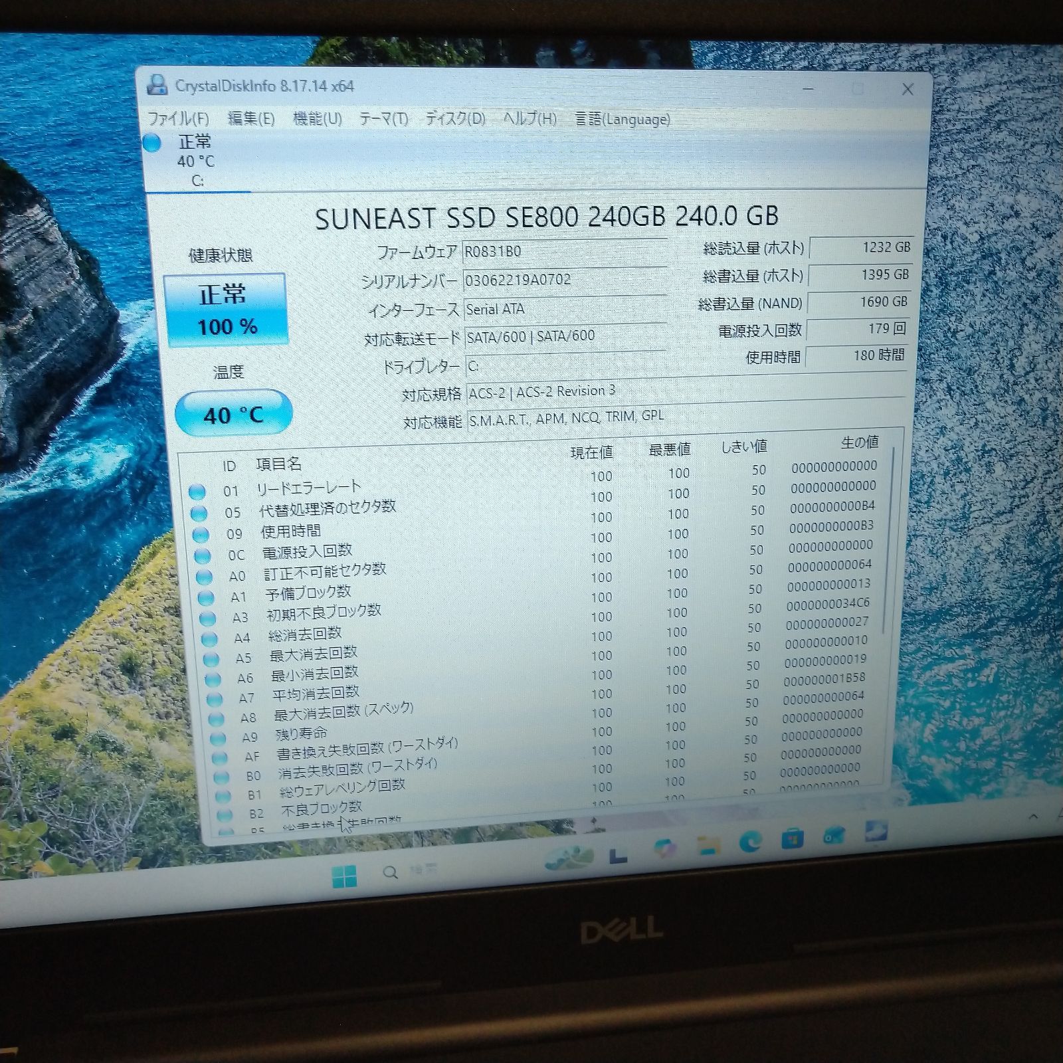Click the NAND writes value 1690 GB
This screenshot has height=1063, width=1063.
tap(858, 302)
